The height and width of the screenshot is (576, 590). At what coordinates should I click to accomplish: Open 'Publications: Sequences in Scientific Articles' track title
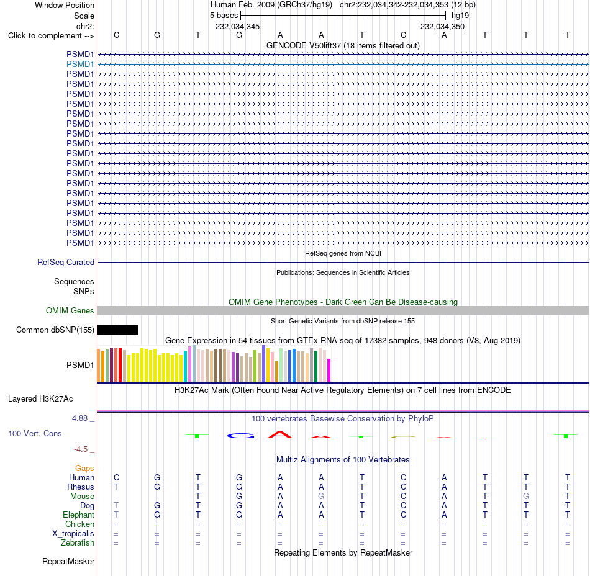click(343, 272)
